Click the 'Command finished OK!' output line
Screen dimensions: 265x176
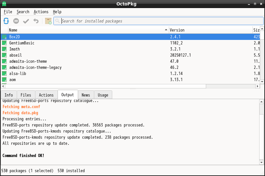[23, 155]
